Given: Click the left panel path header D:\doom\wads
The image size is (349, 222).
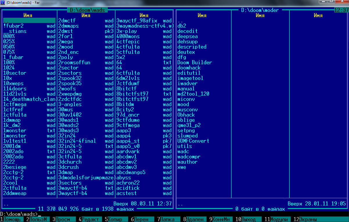Looking at the screenshot, I should coord(87,10).
